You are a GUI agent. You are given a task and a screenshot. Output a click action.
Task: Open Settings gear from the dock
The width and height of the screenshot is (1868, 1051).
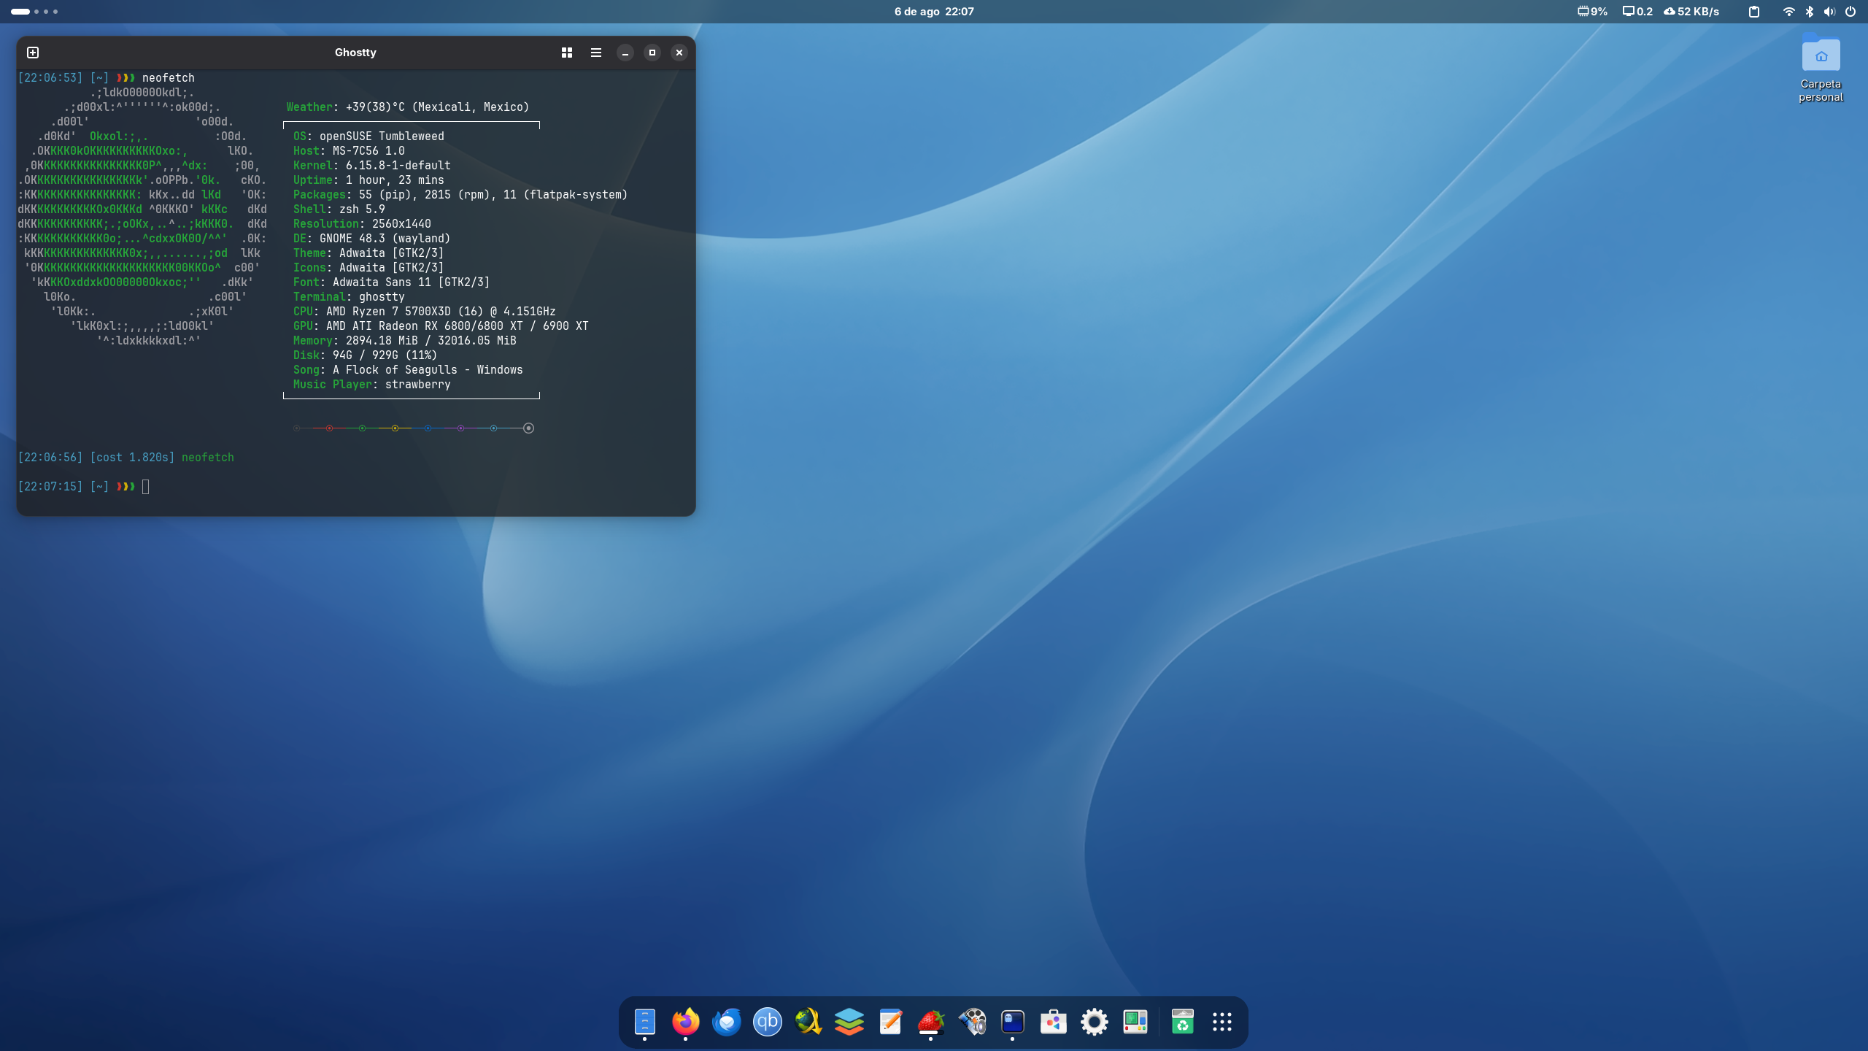(x=1095, y=1022)
